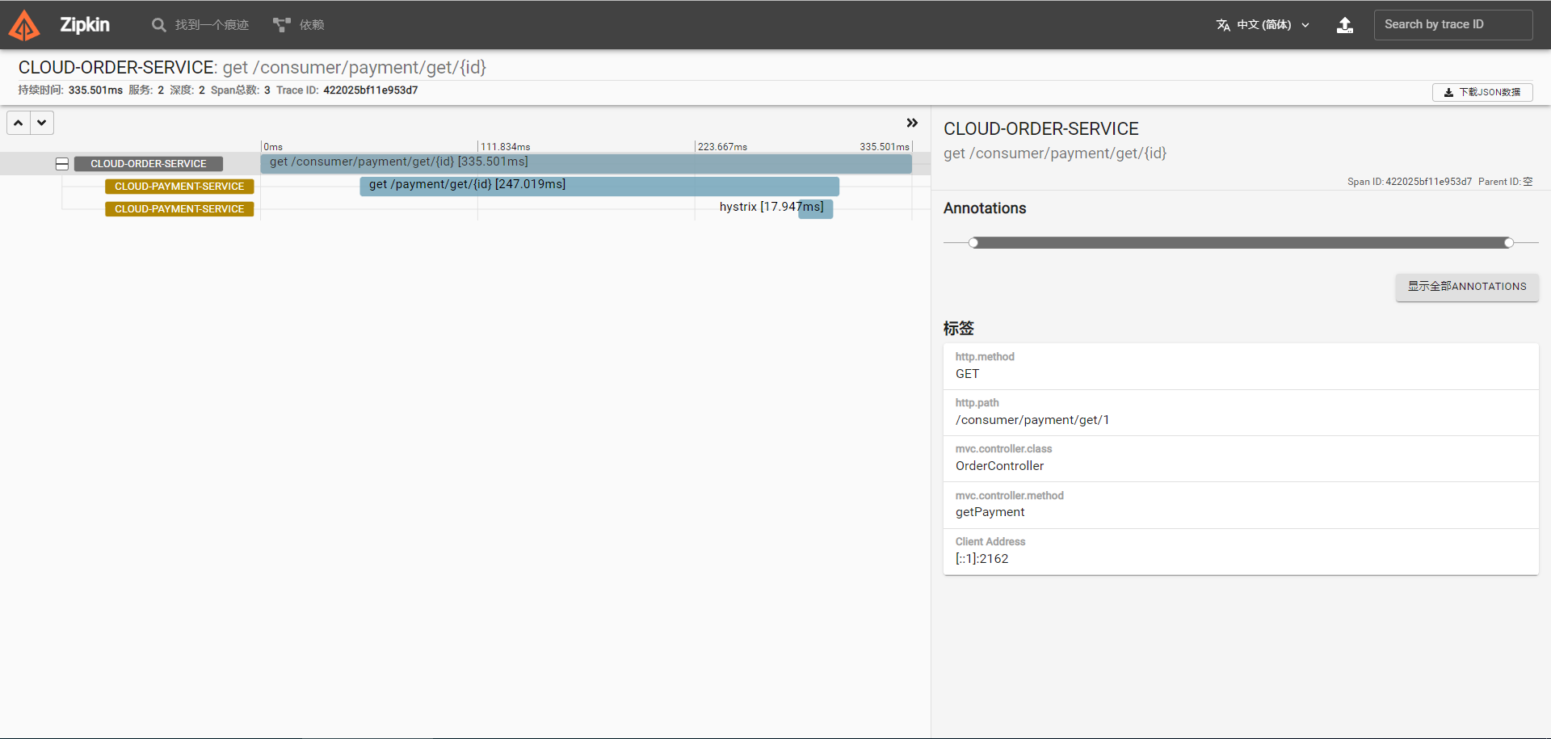
Task: Focus the Search by trace ID field
Action: pyautogui.click(x=1453, y=25)
